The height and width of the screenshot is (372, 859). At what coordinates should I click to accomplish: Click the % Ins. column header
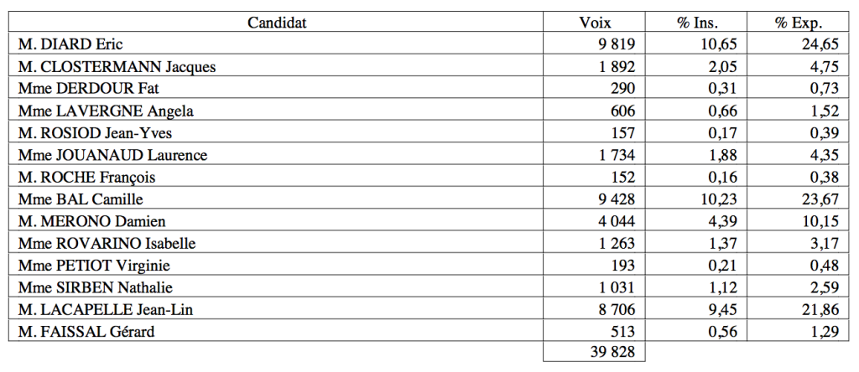point(697,23)
